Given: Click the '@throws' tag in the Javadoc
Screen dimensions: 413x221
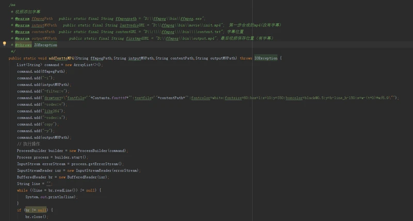Looking at the screenshot, I should click(x=23, y=45).
